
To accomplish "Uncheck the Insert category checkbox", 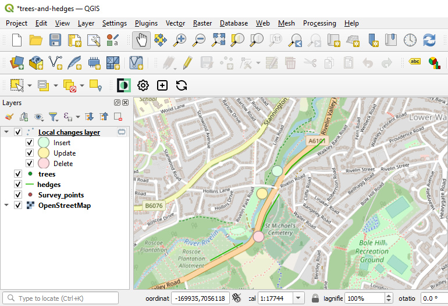I will (30, 142).
